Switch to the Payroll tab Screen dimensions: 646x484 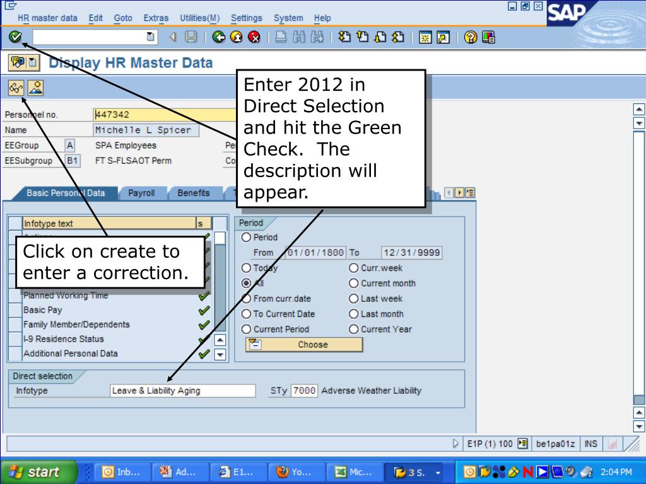[x=141, y=193]
